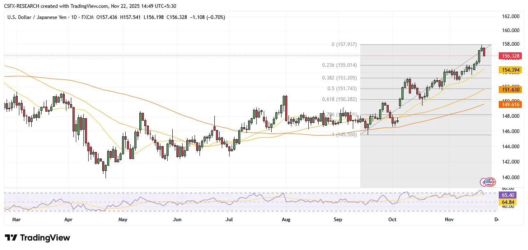Click the 162.000 label on the price axis
Image resolution: width=528 pixels, height=250 pixels.
(x=509, y=16)
